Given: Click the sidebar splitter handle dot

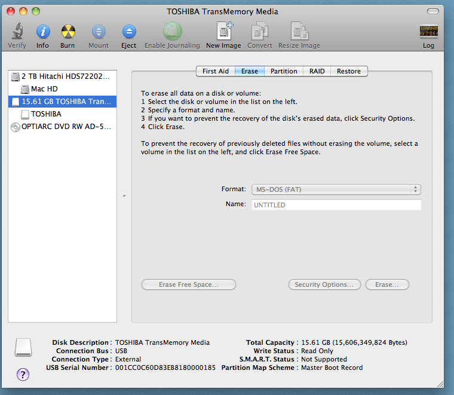Looking at the screenshot, I should (124, 196).
